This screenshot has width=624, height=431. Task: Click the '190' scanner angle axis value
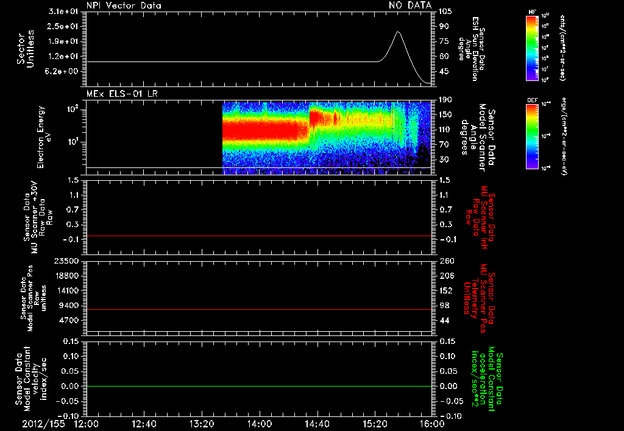[445, 100]
